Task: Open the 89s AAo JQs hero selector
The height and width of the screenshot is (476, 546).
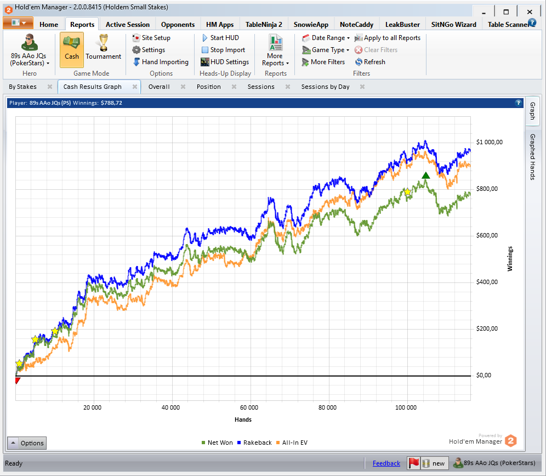Action: point(29,50)
